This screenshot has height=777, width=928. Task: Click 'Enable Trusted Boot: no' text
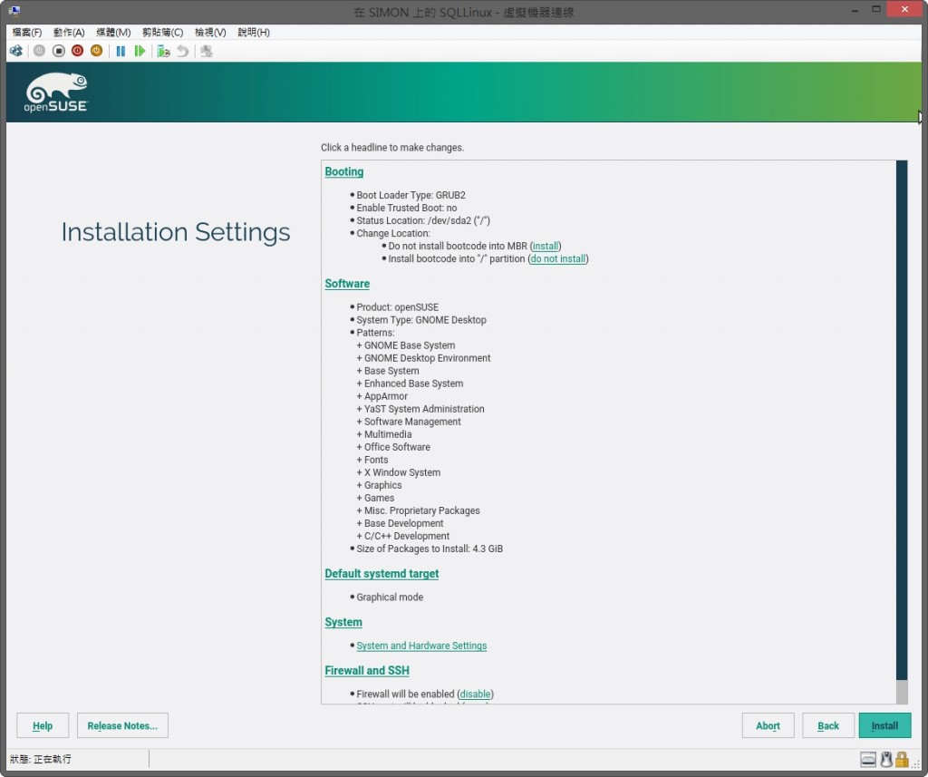click(x=407, y=208)
